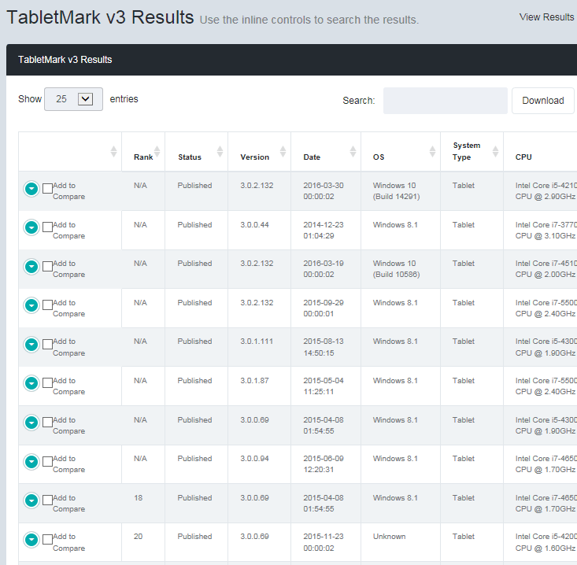Open details for the rank 18 result
Viewport: 577px width, 565px height.
(31, 500)
